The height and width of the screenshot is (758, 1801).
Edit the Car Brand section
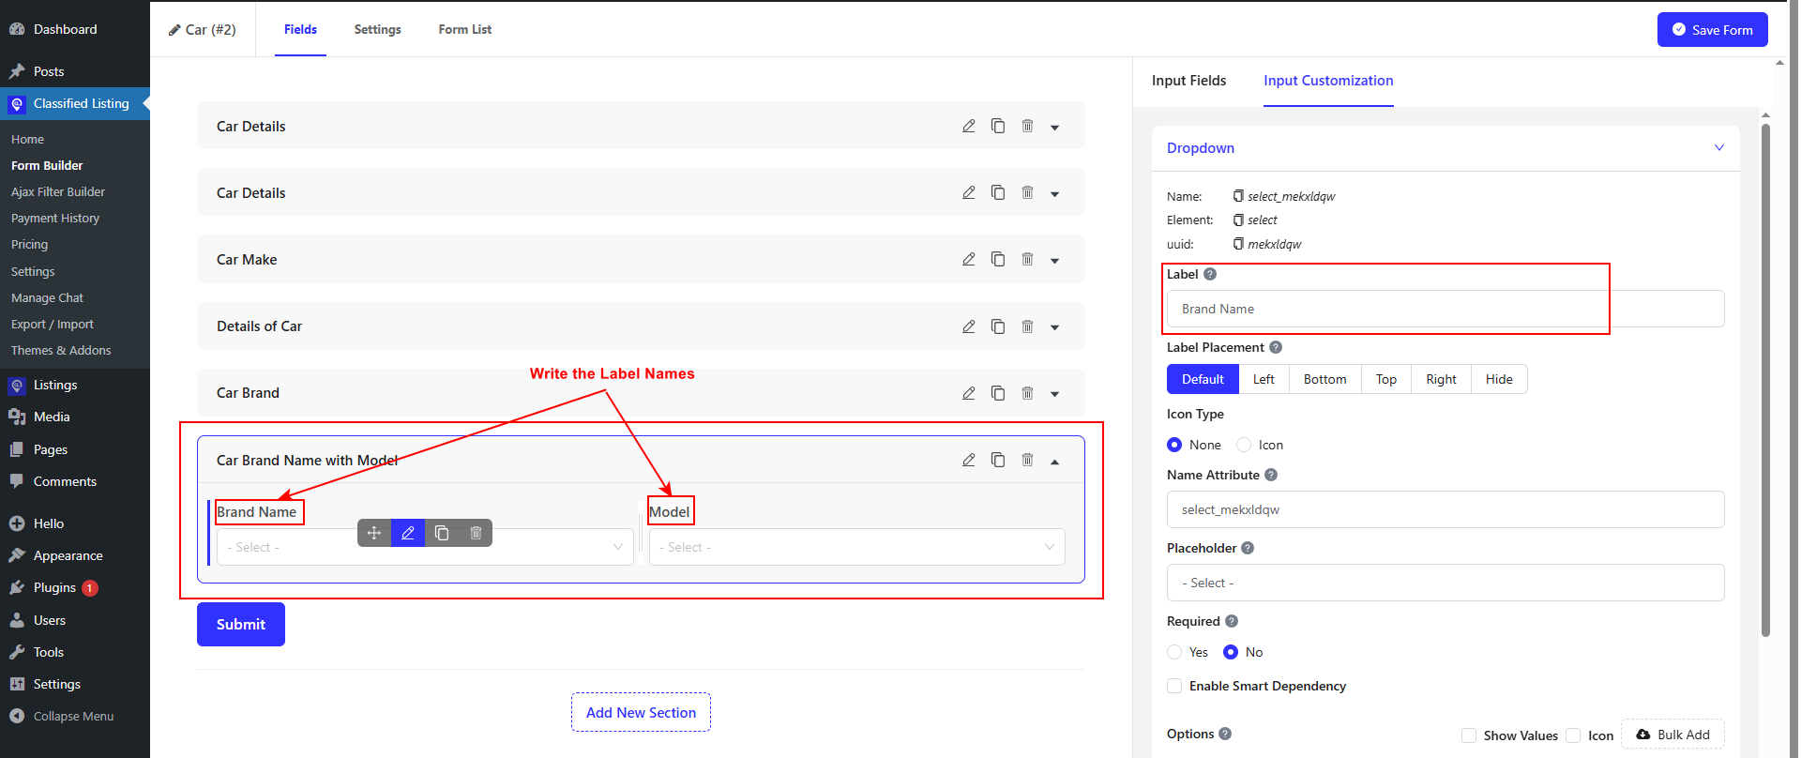point(968,393)
